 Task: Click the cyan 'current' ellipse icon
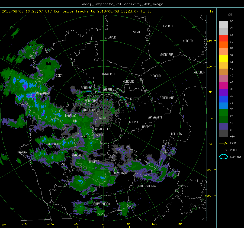(223, 157)
